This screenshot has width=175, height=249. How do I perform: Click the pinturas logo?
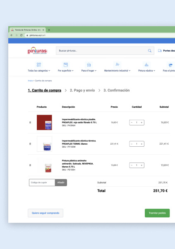pyautogui.click(x=37, y=51)
